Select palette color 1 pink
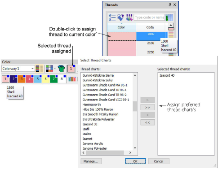218x174 pixels. coord(5,79)
